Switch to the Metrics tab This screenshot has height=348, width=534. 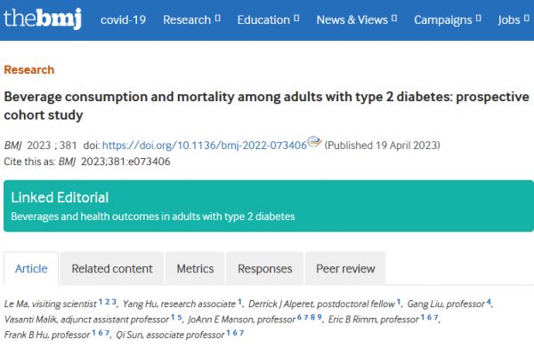195,268
